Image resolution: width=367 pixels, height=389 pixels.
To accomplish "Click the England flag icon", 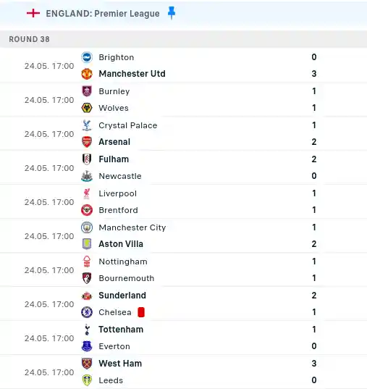I will 33,13.
